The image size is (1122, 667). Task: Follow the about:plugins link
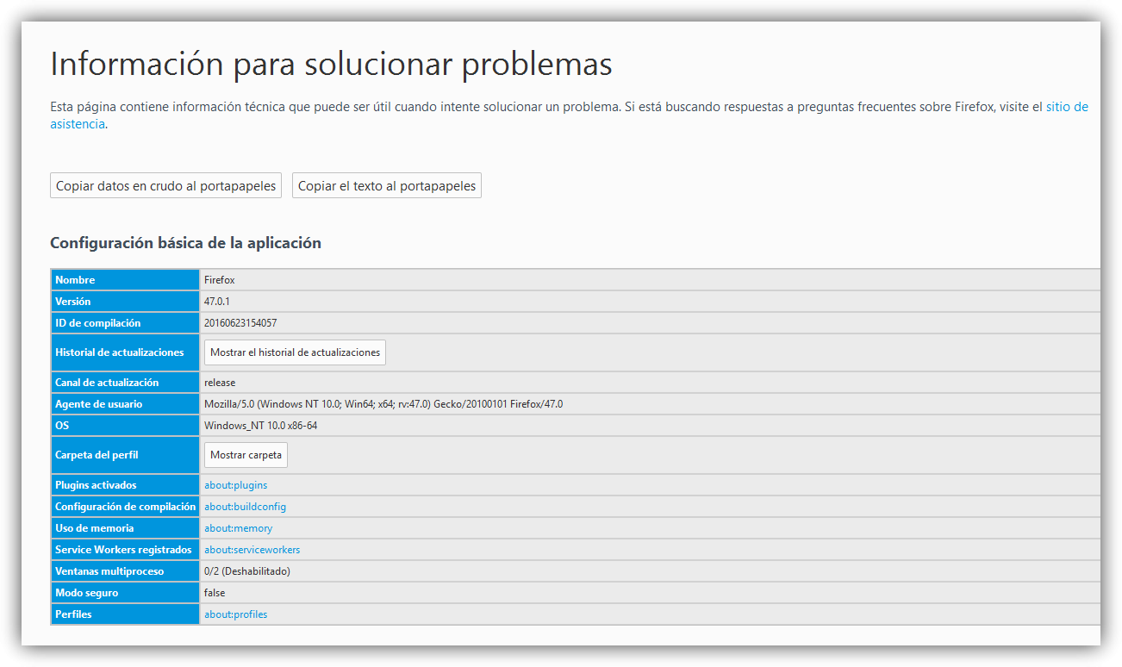[x=235, y=485]
